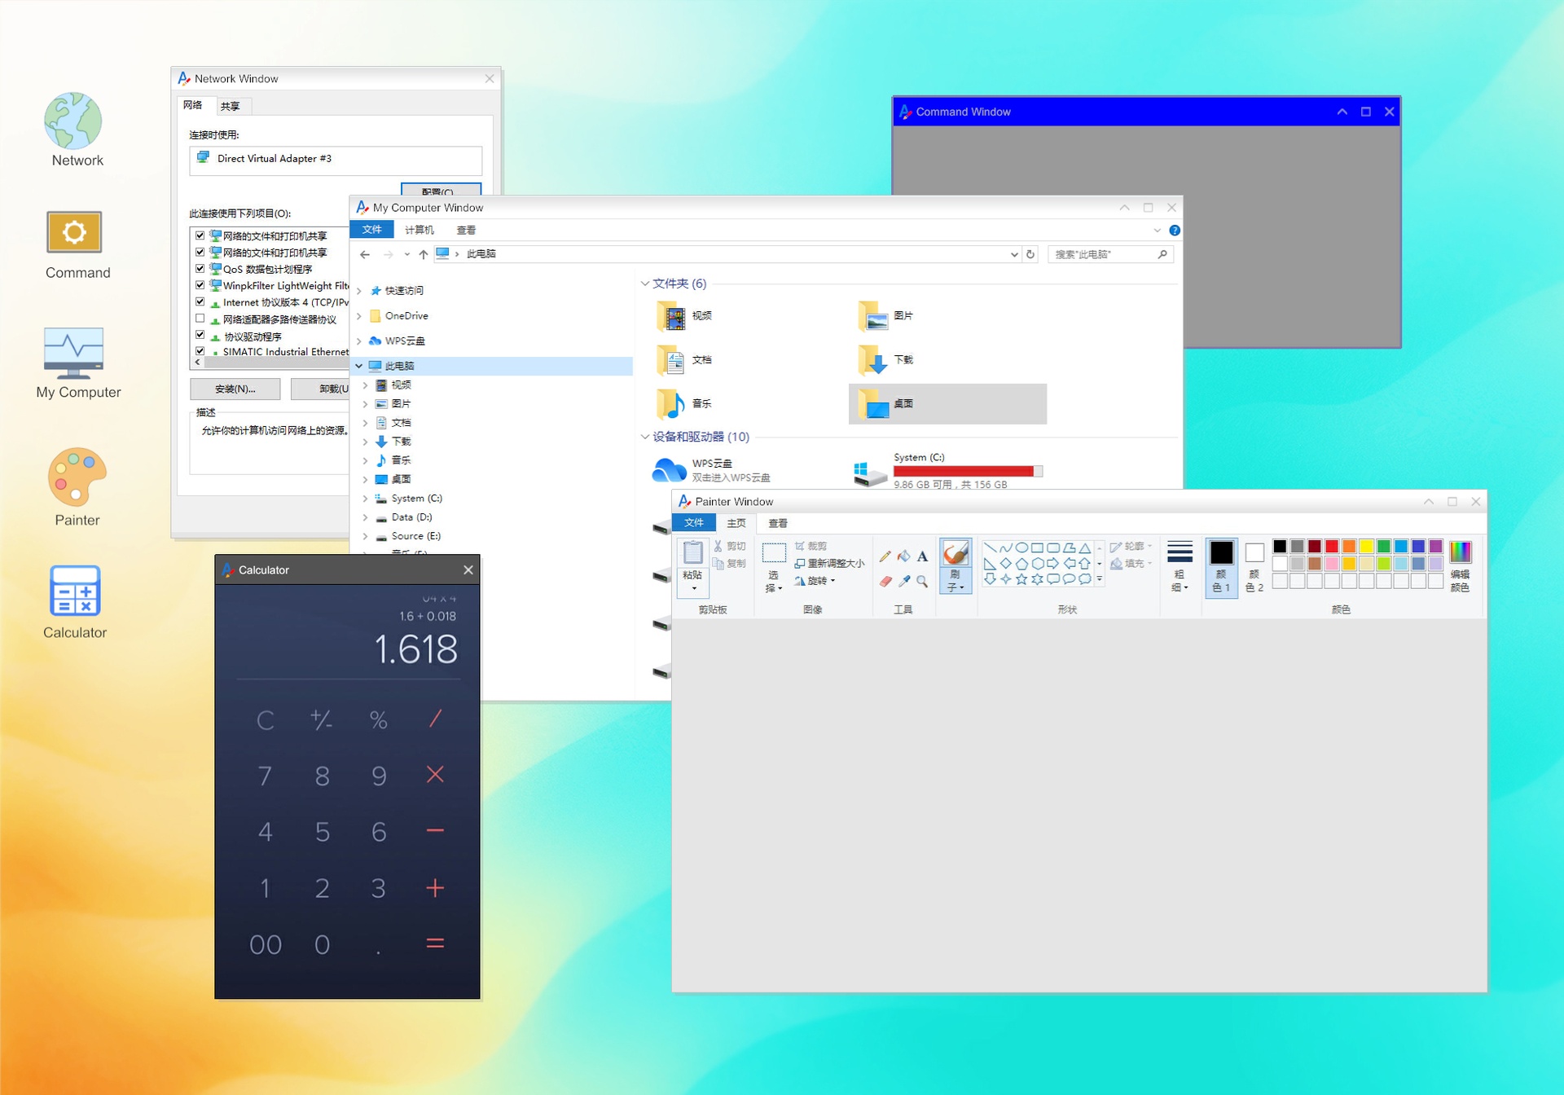Open the 文件 menu in Painter Window

coord(694,523)
